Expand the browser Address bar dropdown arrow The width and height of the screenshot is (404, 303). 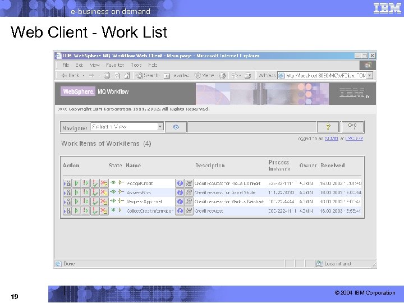(370, 75)
